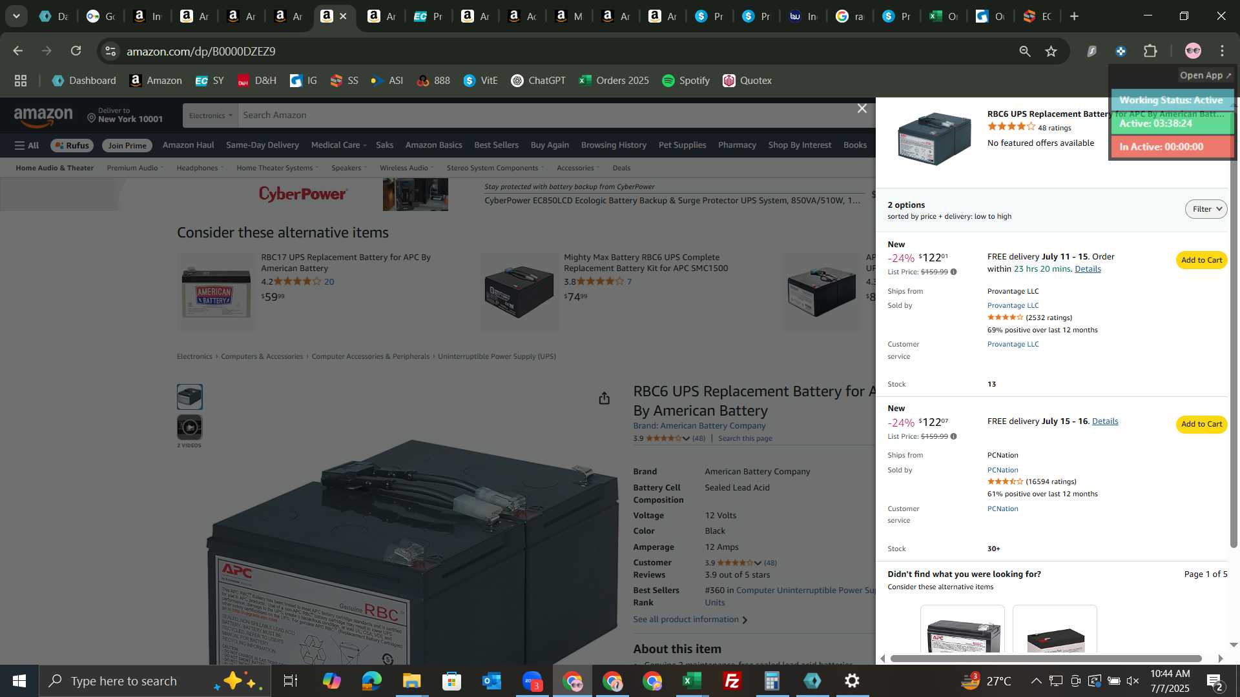Screen dimensions: 1240x697
Task: Click the share icon on product image
Action: click(x=604, y=398)
